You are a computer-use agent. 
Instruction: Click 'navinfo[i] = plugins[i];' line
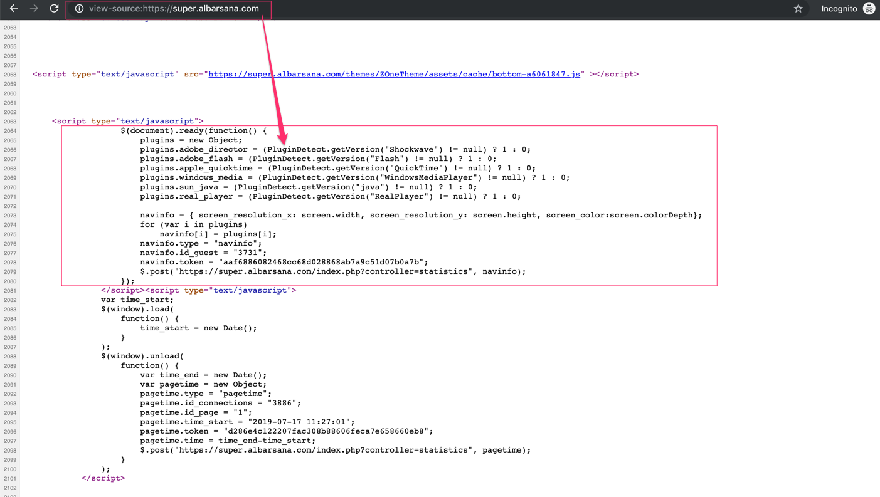(x=218, y=234)
